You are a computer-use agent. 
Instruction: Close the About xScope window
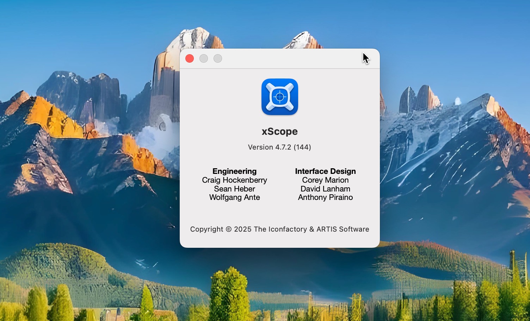190,58
